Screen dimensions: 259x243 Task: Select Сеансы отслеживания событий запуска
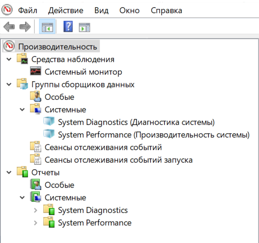click(x=119, y=160)
